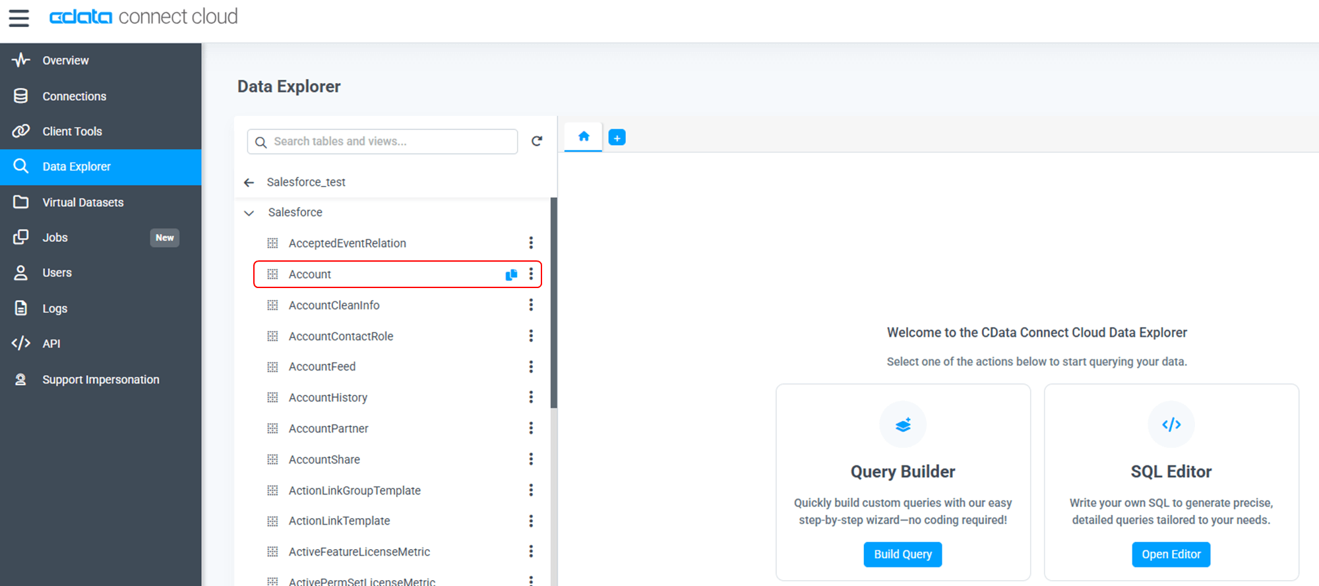
Task: Click the AccountShare table icon
Action: click(x=272, y=459)
